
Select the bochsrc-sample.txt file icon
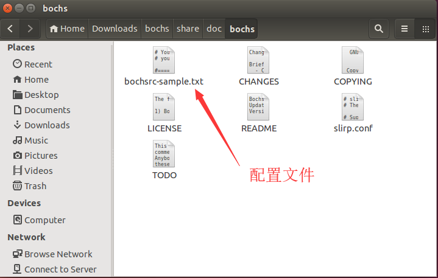click(164, 60)
